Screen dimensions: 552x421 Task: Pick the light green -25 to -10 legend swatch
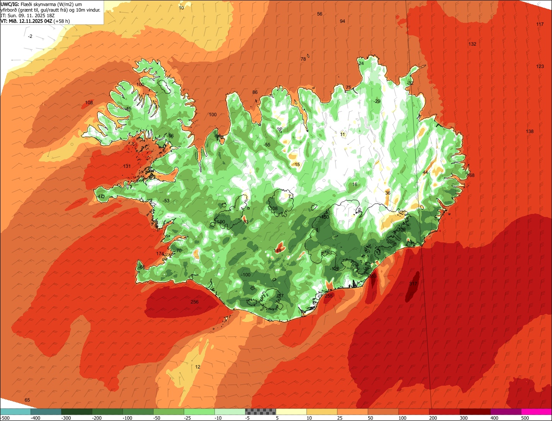coord(199,412)
